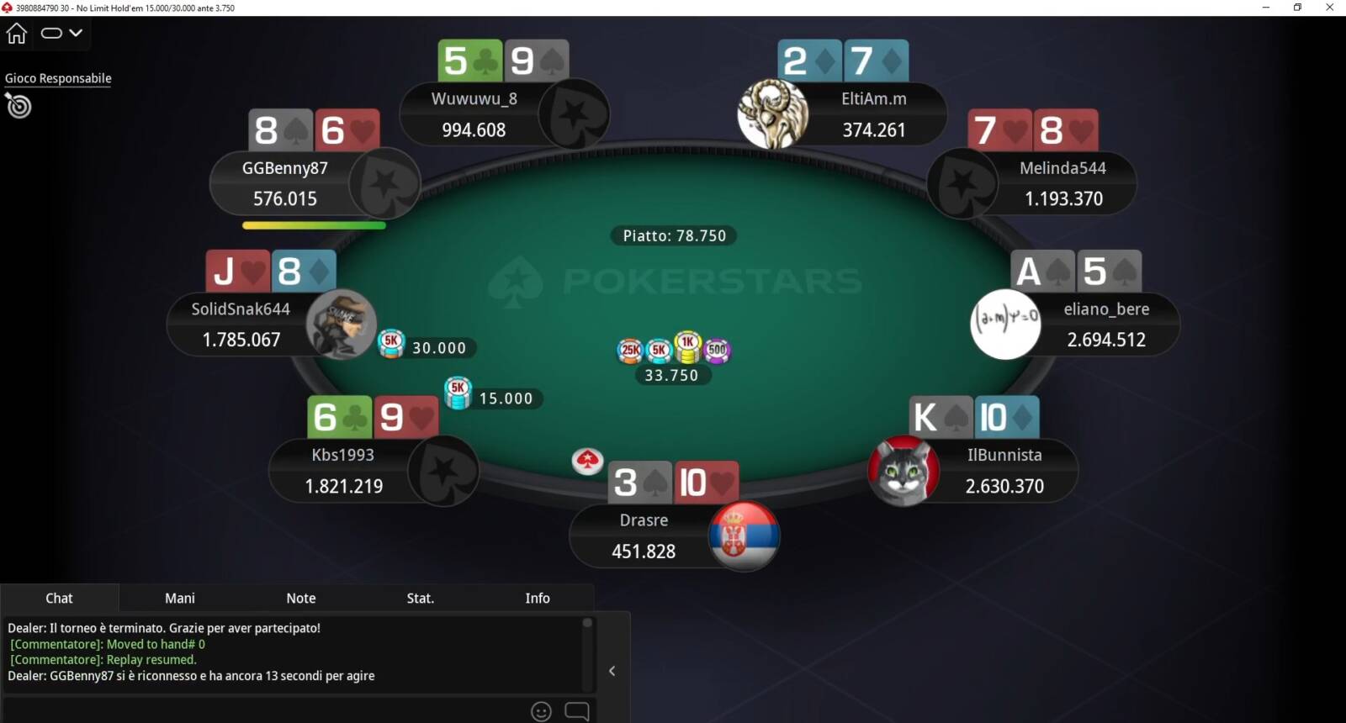Open the Gioco Responsabile link
1346x723 pixels.
(x=58, y=78)
